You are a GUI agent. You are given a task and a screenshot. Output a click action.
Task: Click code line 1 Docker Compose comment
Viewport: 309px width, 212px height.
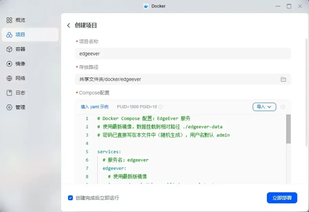(x=144, y=118)
